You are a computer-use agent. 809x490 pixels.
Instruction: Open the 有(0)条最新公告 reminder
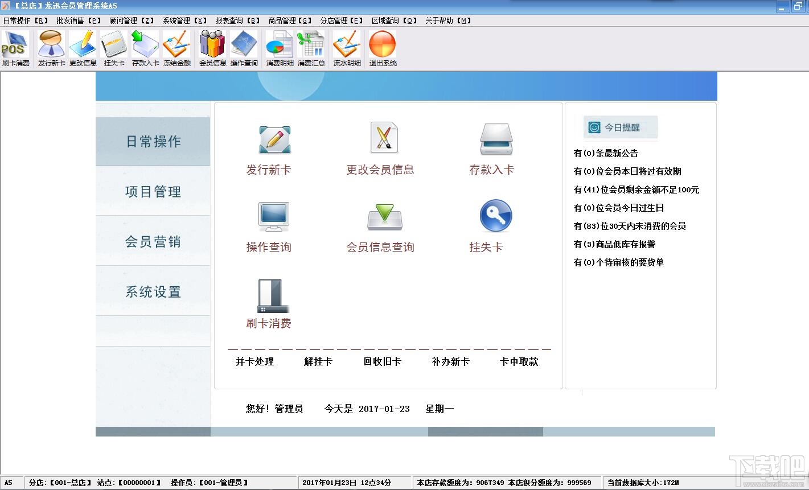(x=606, y=153)
